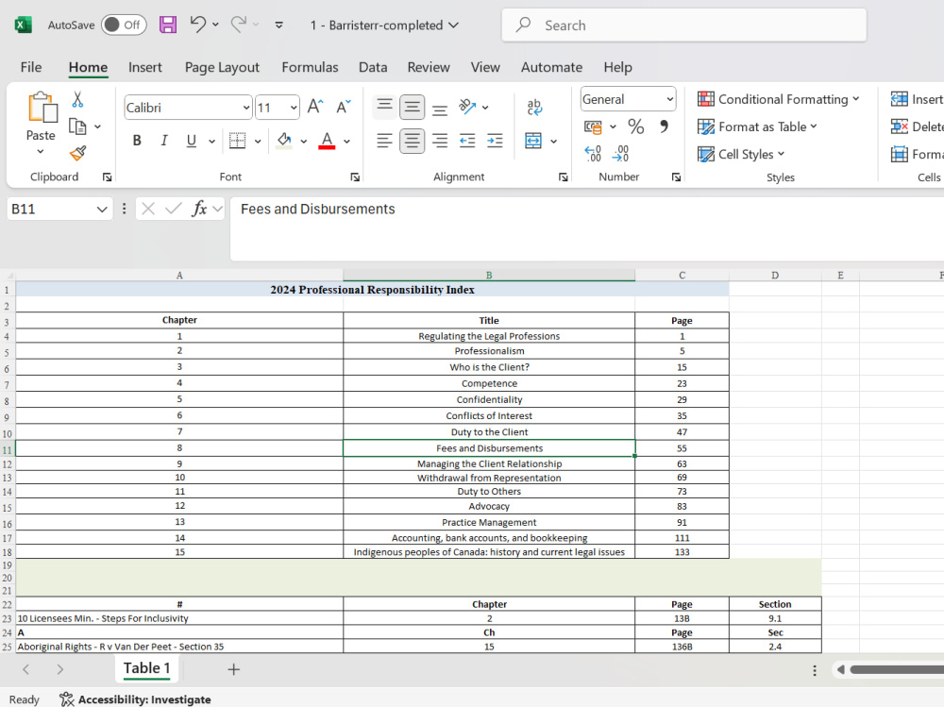Click the Copy icon

[77, 126]
